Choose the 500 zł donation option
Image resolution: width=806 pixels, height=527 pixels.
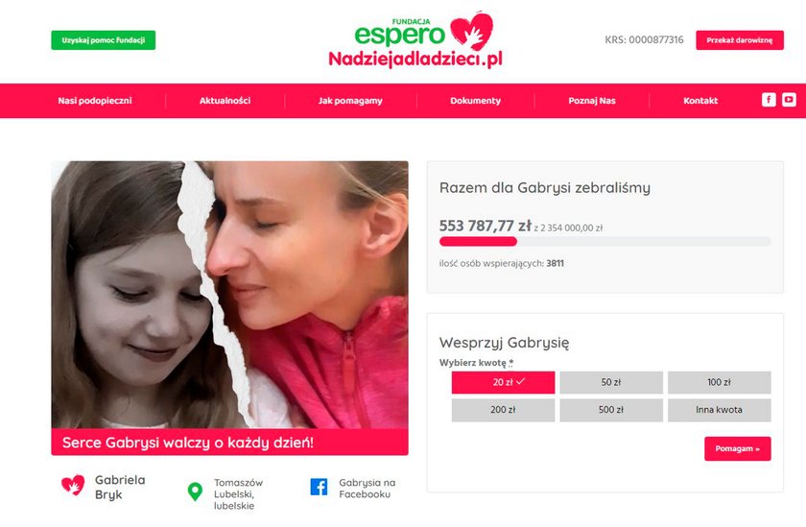(x=611, y=410)
